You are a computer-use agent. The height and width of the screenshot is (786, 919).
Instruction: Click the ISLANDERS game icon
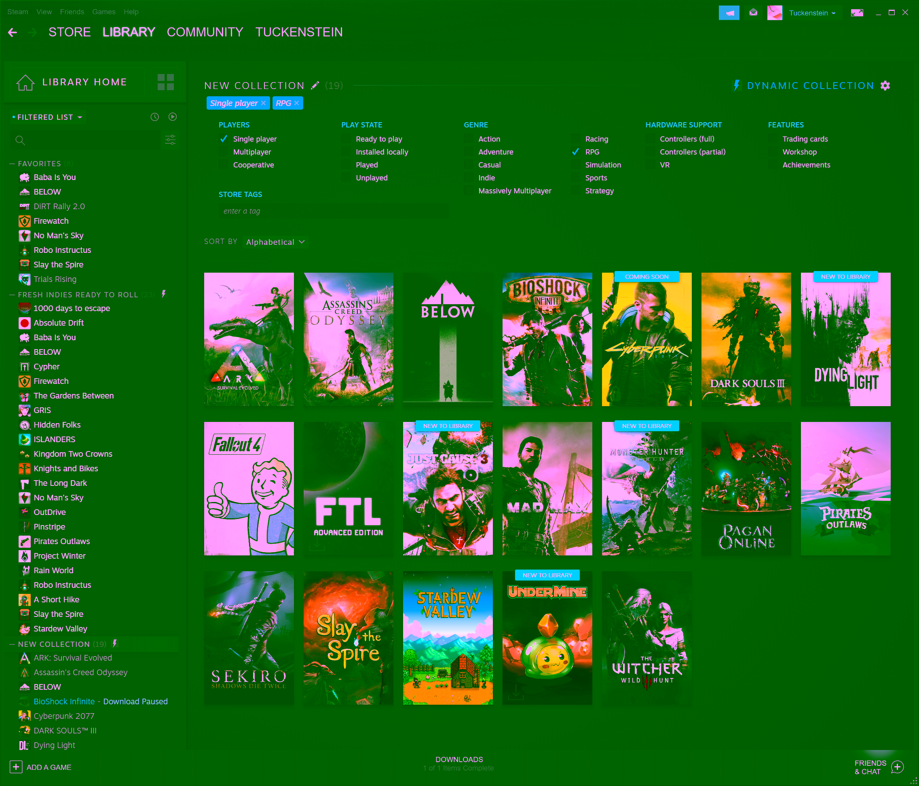[25, 439]
